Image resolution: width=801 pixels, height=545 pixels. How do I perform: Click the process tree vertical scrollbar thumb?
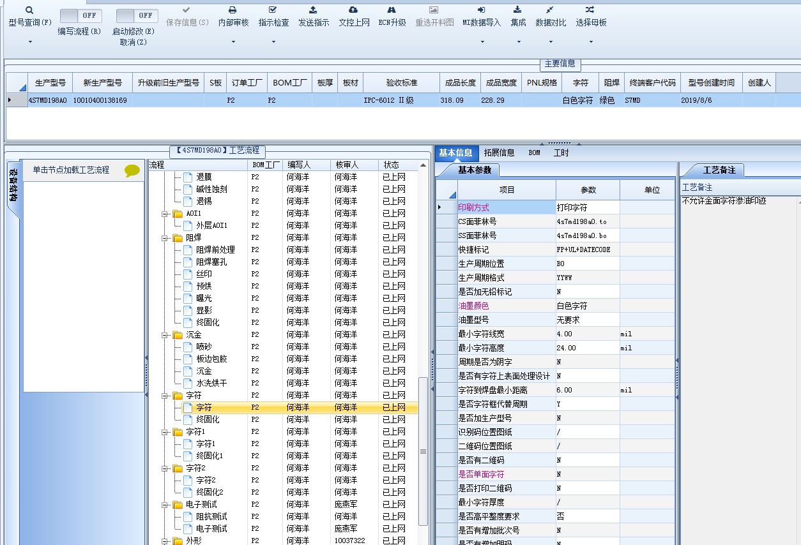(423, 451)
